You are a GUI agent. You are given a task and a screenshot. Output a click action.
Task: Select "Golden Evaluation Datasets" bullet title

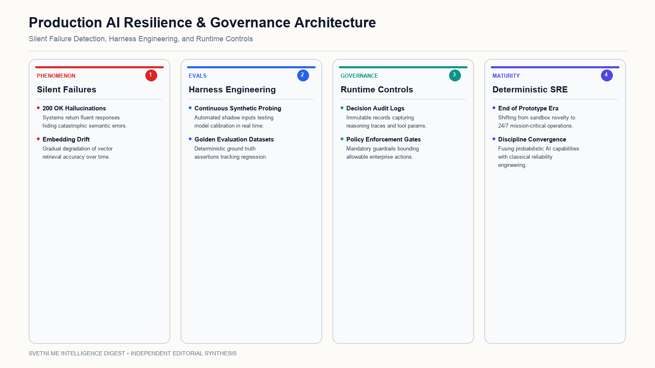click(234, 139)
